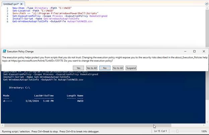Screen dimensions: 209x135
Task: Close the Untitled1.ps1 tab
Action: (20, 3)
